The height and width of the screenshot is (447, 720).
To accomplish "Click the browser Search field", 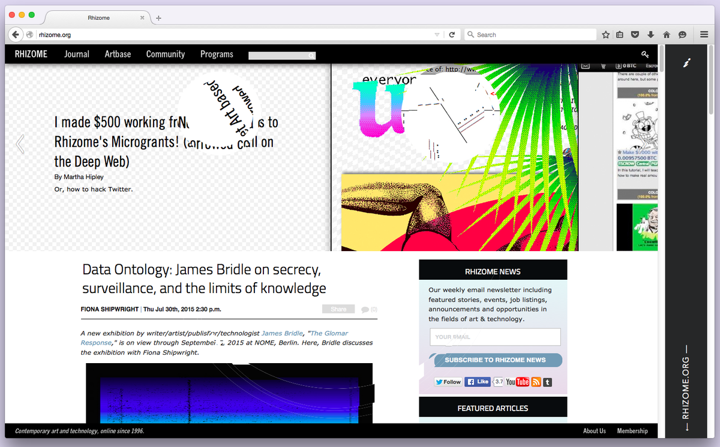I will [530, 35].
